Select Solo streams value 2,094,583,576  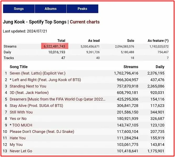tap(124, 46)
